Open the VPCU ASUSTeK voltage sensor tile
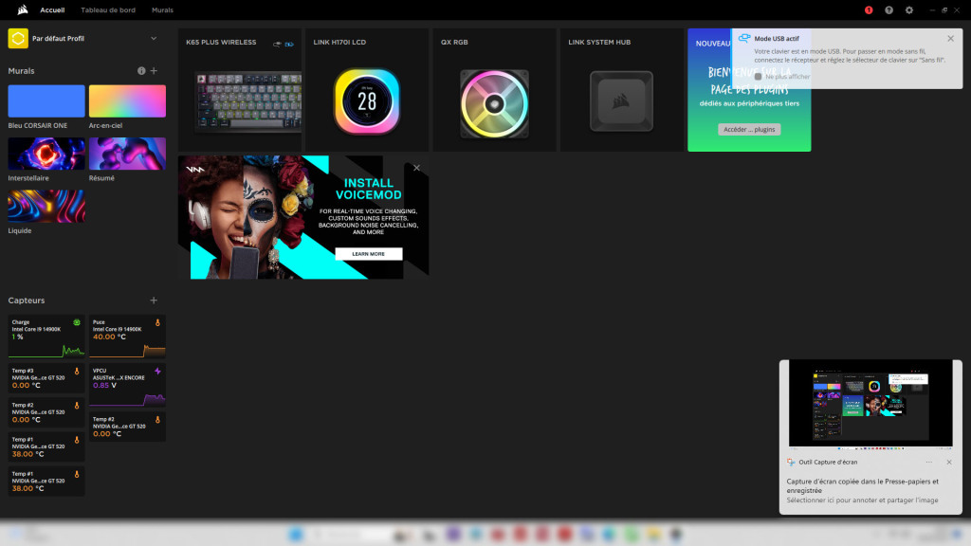This screenshot has height=546, width=971. point(127,385)
